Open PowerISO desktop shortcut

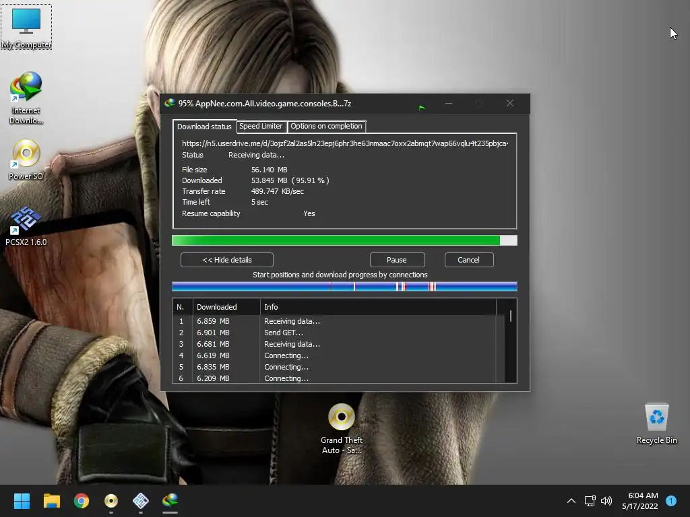(26, 159)
